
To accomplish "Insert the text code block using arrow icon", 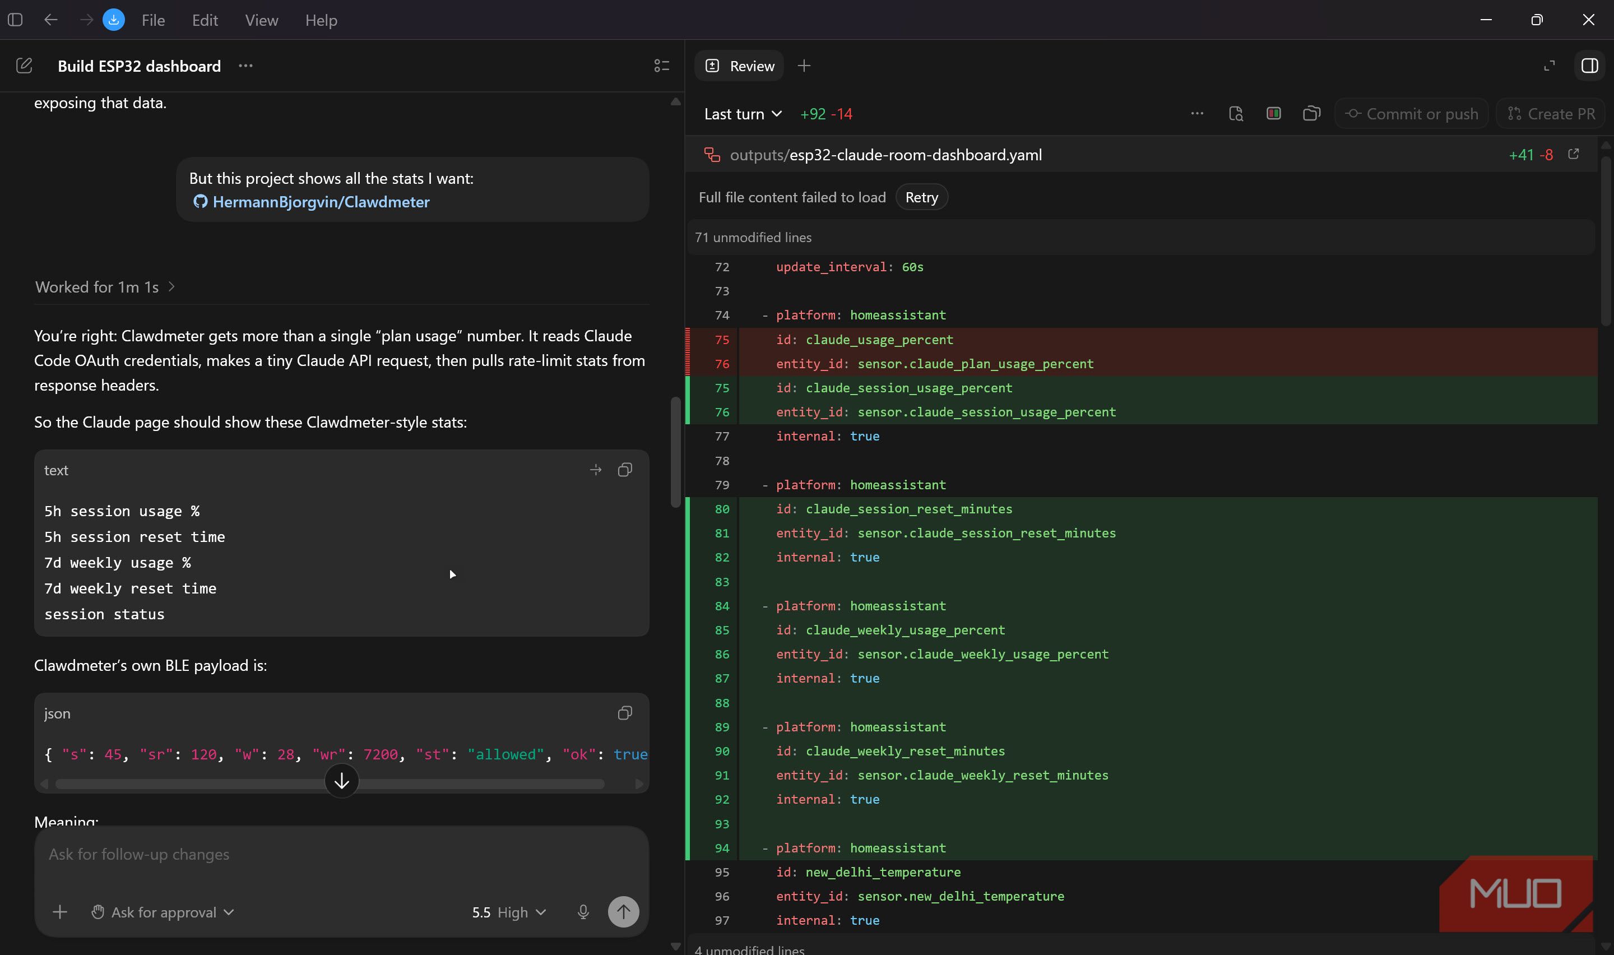I will [x=596, y=470].
